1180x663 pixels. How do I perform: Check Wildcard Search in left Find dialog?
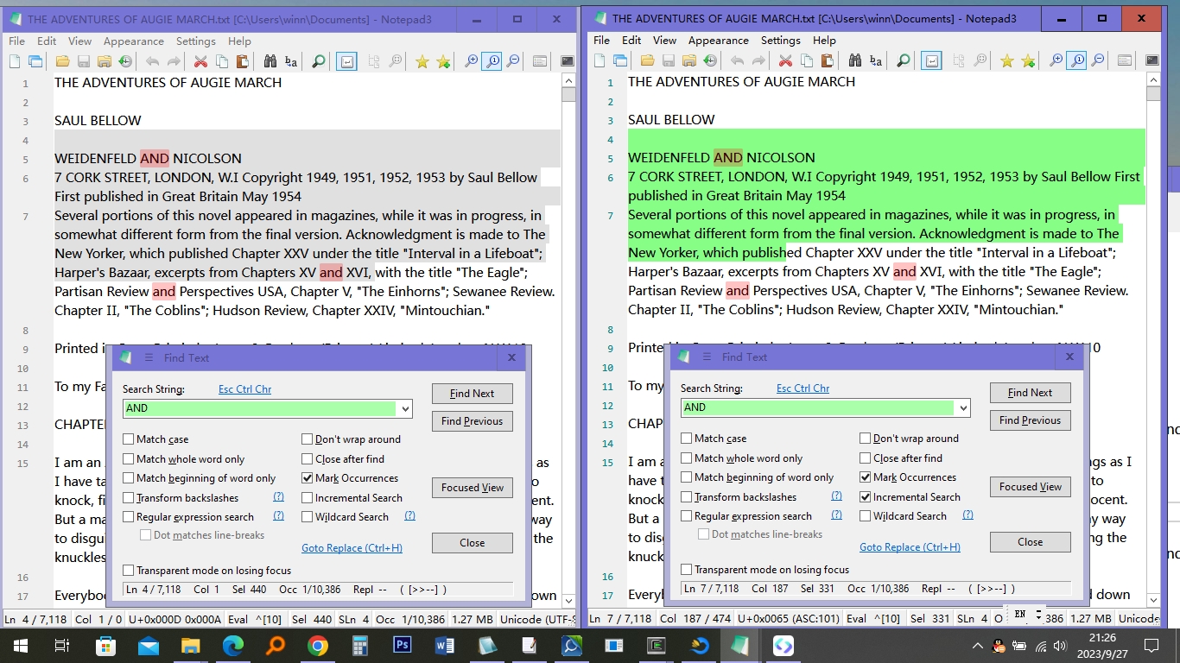tap(307, 516)
